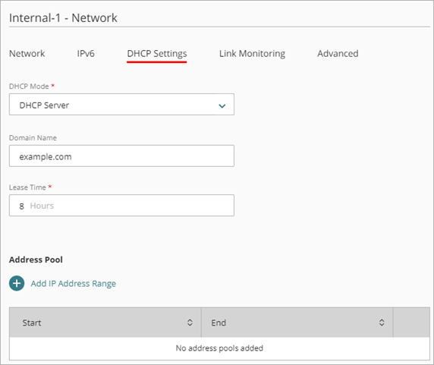Click the Domain Name label
434x365 pixels.
click(x=33, y=138)
